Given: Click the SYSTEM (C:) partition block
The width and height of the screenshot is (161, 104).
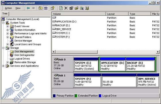Looking at the screenshot, I should 86,64.
